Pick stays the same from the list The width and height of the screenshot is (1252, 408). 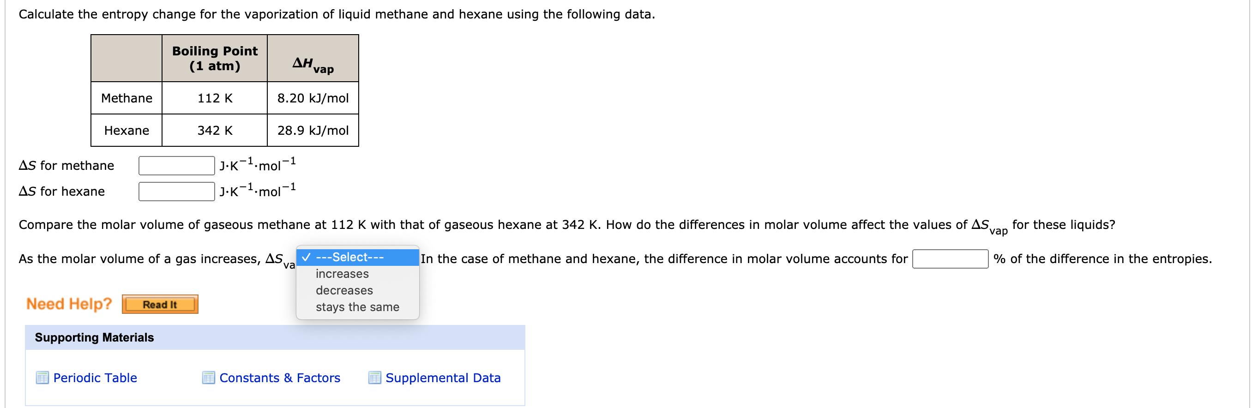[357, 306]
